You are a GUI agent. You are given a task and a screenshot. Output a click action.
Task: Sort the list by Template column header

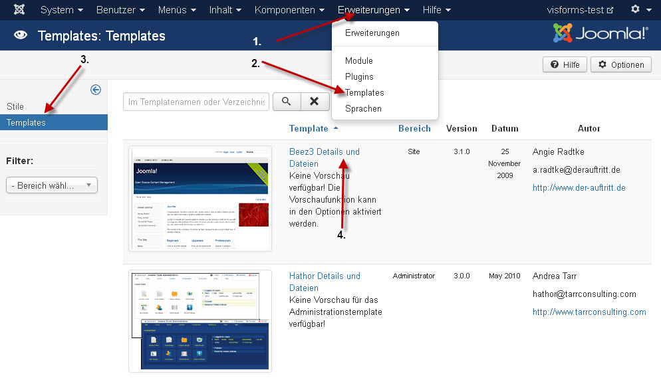(309, 128)
